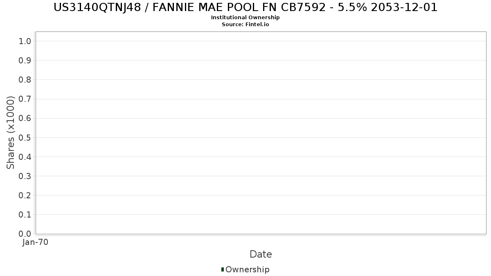
Task: Click the 0.4 y-axis tick label
Action: click(x=25, y=157)
